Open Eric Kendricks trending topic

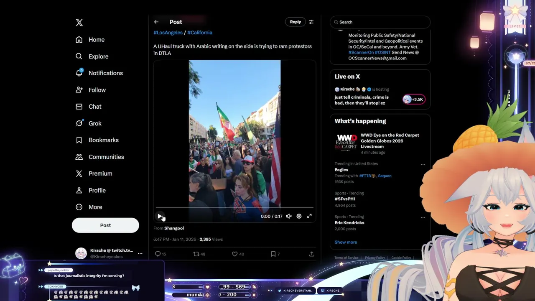tap(380, 223)
